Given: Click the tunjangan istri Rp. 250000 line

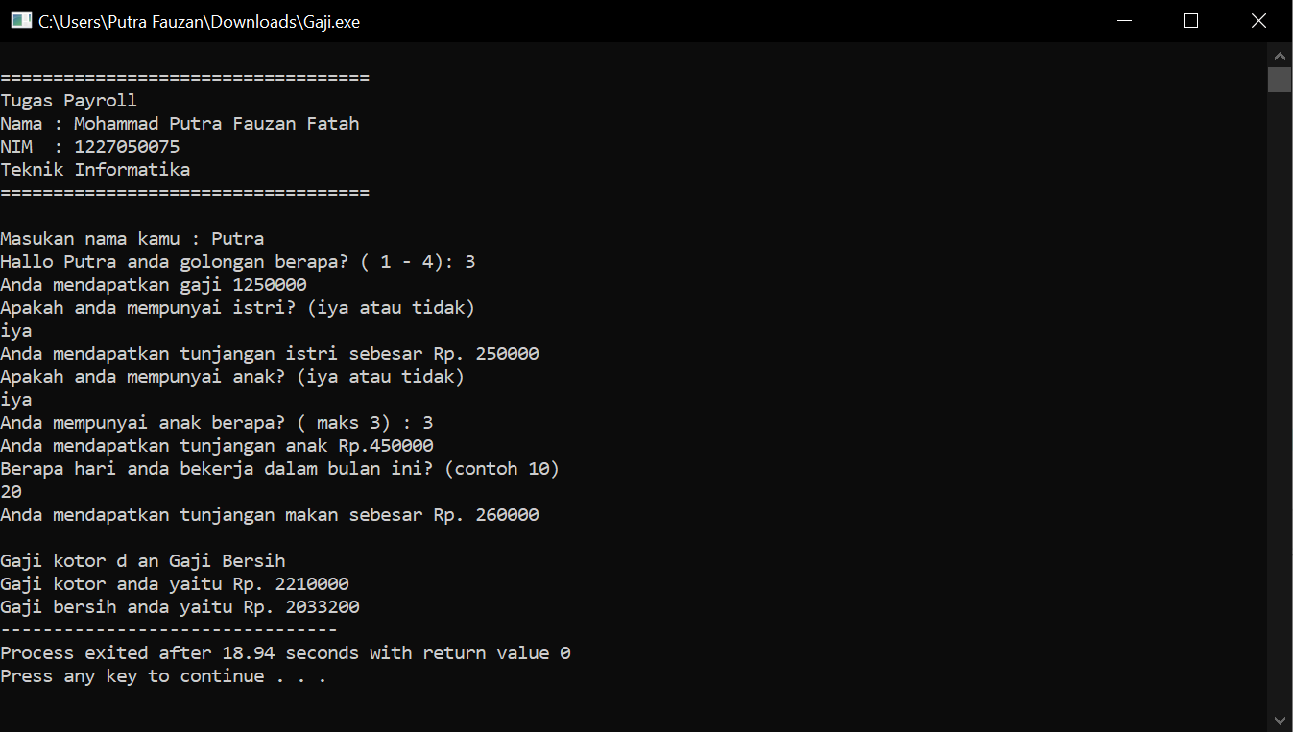Looking at the screenshot, I should pyautogui.click(x=270, y=353).
